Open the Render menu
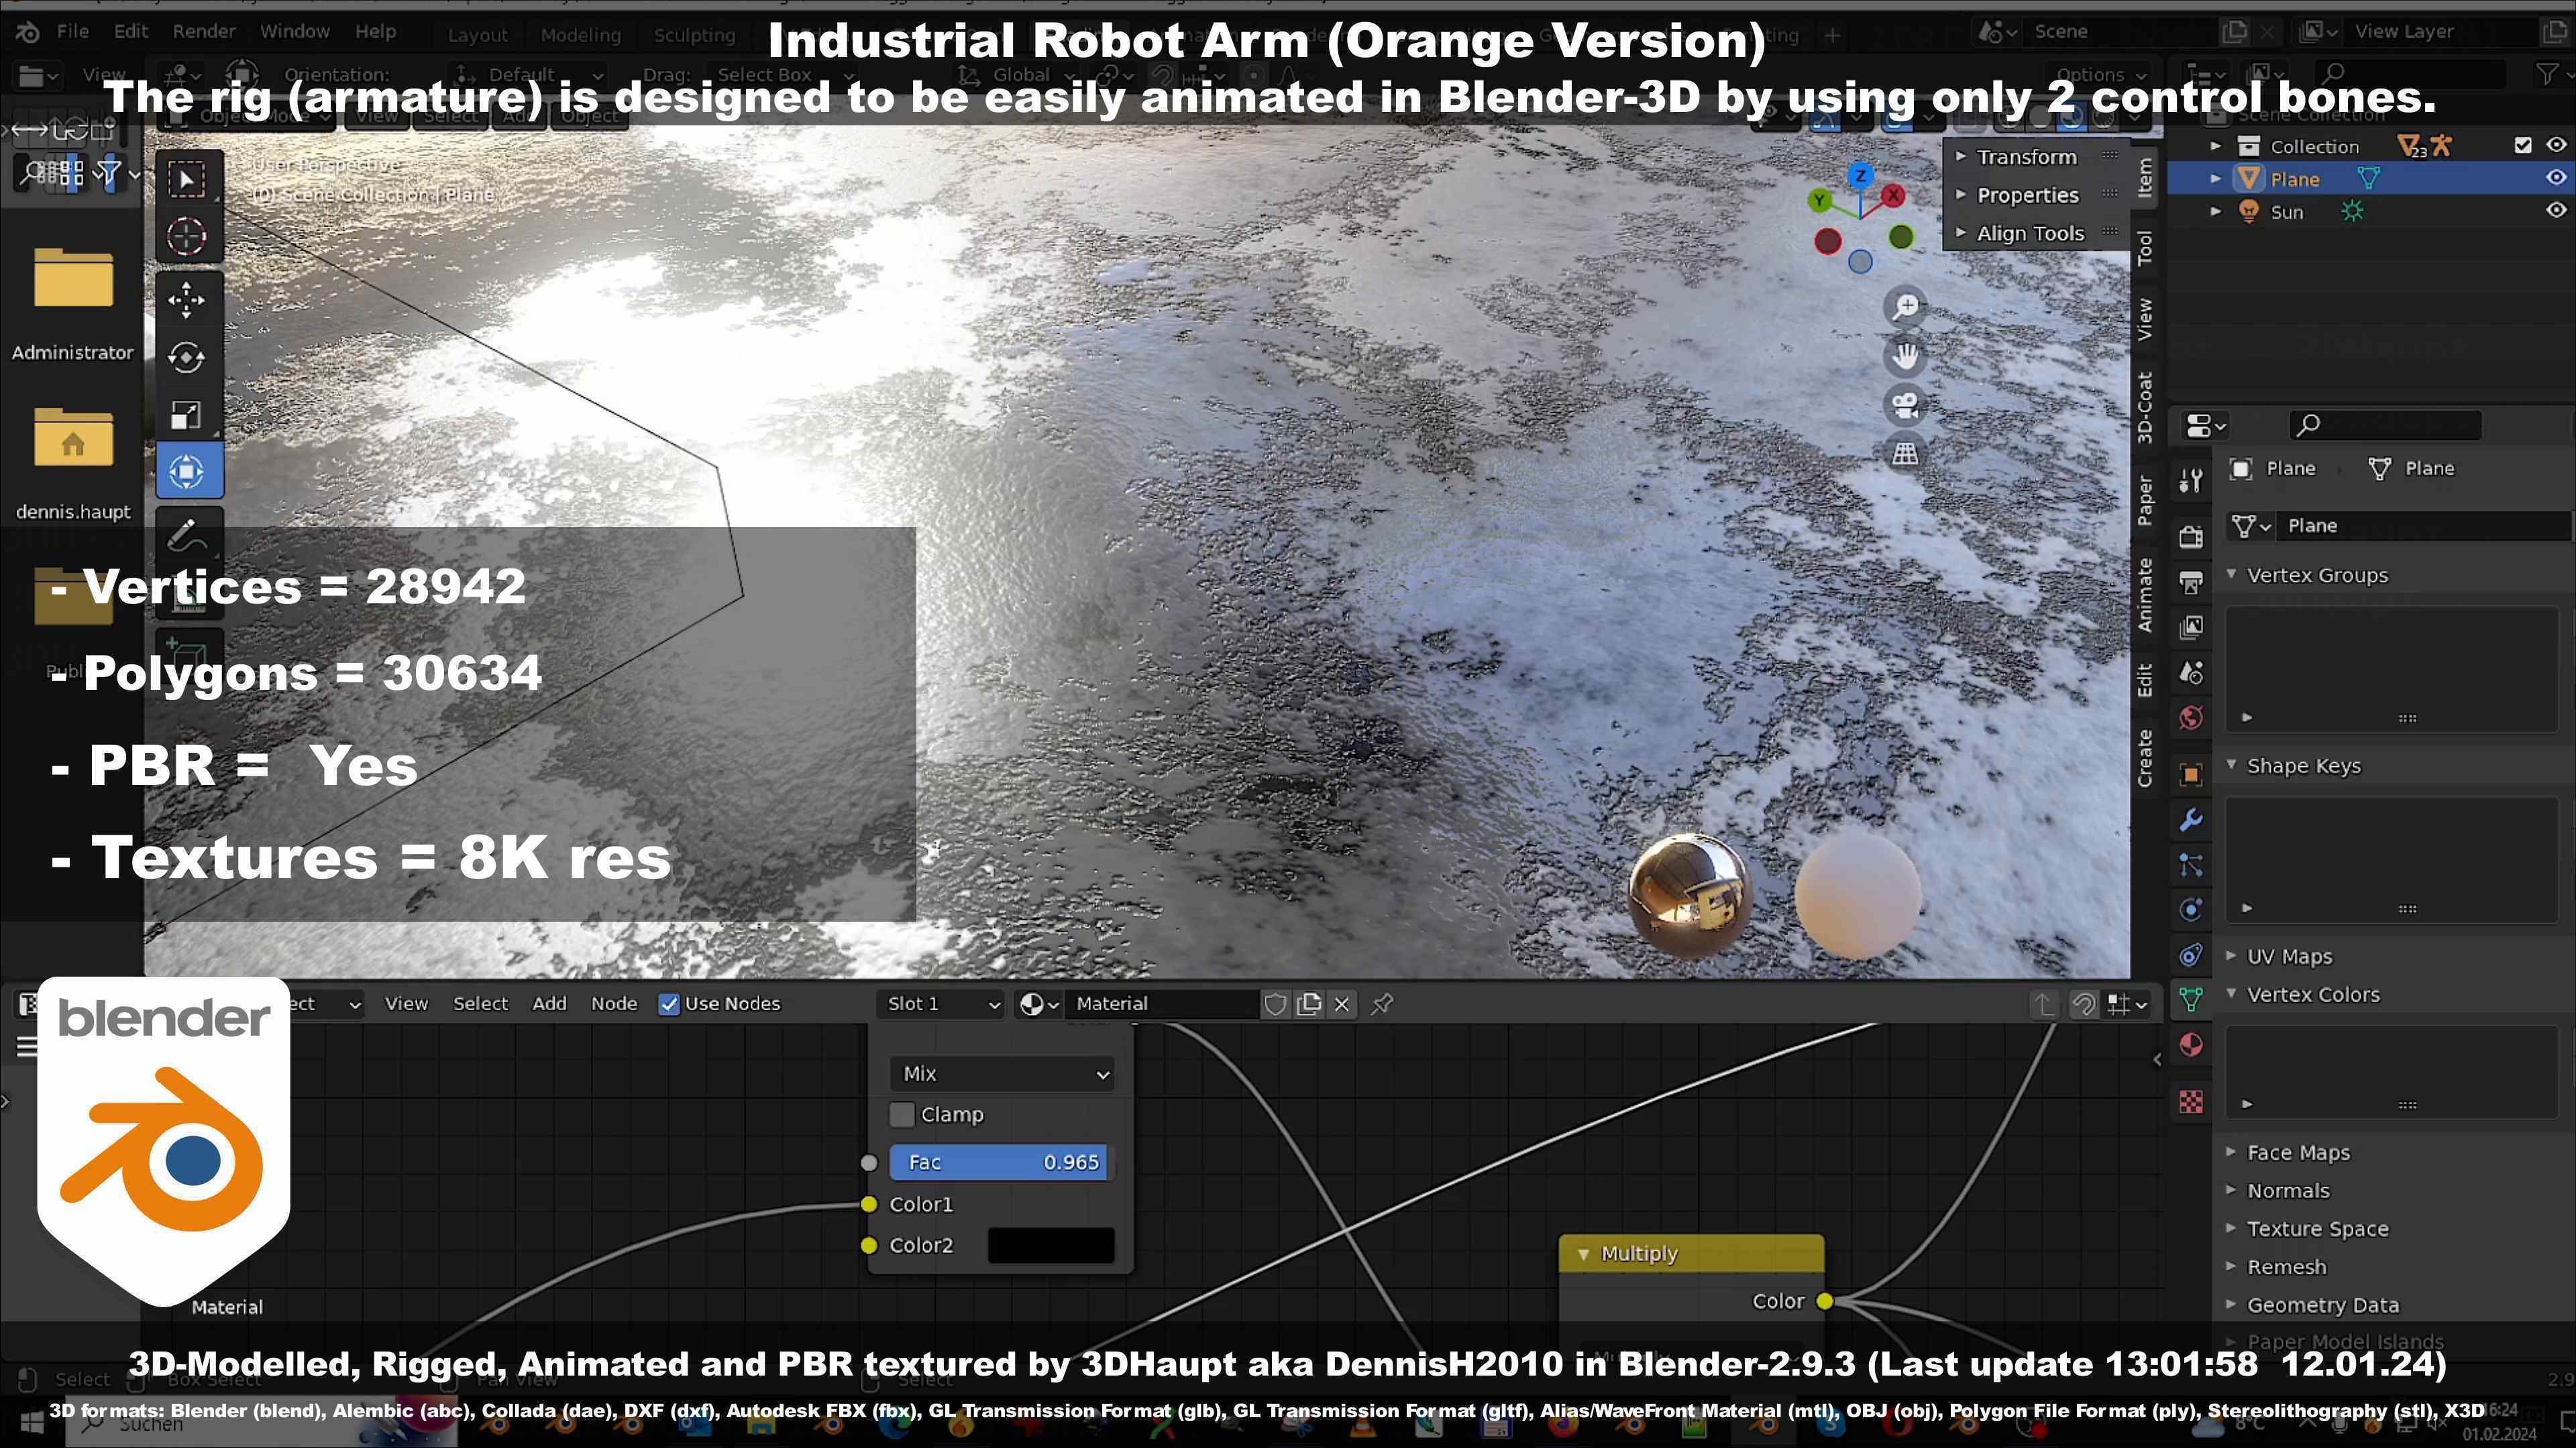2576x1448 pixels. (x=204, y=31)
